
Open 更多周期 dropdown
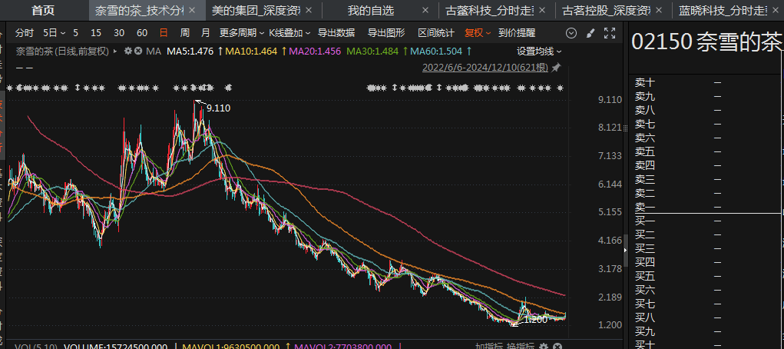tap(242, 33)
